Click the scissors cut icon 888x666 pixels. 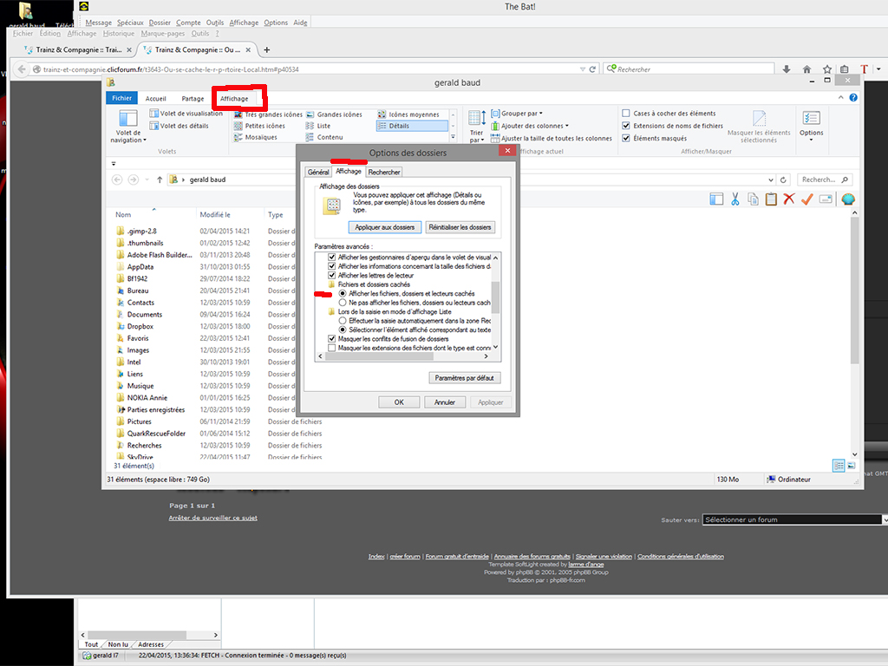point(735,199)
